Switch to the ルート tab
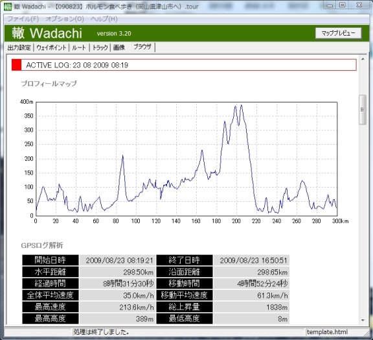373x340 pixels. pos(79,47)
